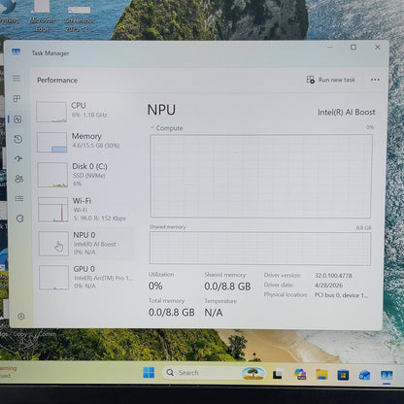Image resolution: width=404 pixels, height=404 pixels.
Task: Open the three-dot more options menu
Action: 375,80
